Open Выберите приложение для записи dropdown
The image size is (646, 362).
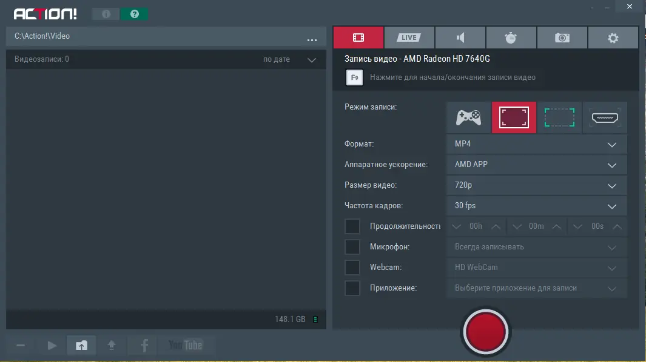click(536, 288)
